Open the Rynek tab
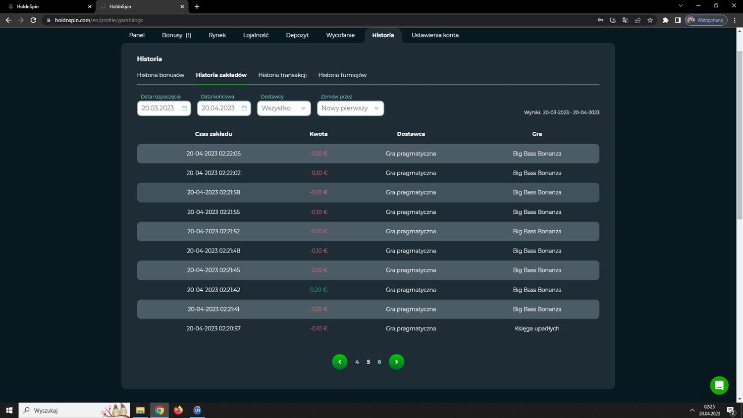 [217, 35]
